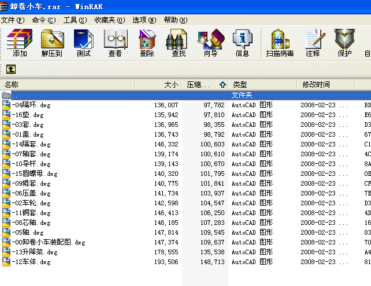Screen dimensions: 371x286
Task: Select file -00卸卷小车装配图.dwg
Action: pyautogui.click(x=49, y=242)
